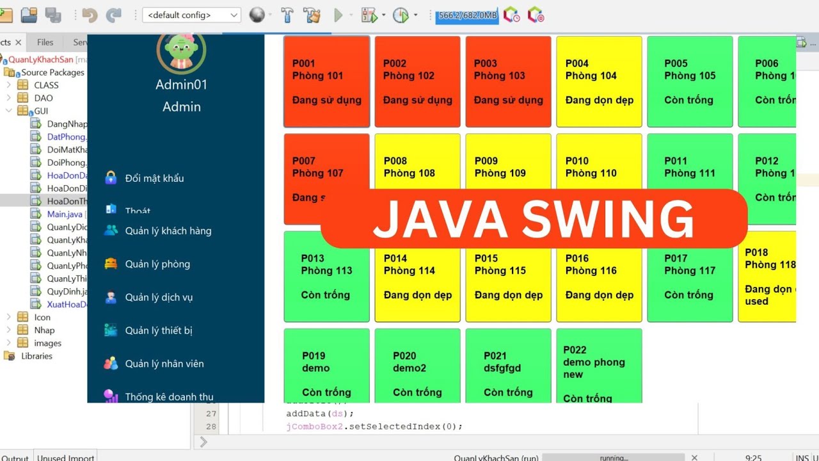Select the XuatHoaDon file

click(x=67, y=304)
